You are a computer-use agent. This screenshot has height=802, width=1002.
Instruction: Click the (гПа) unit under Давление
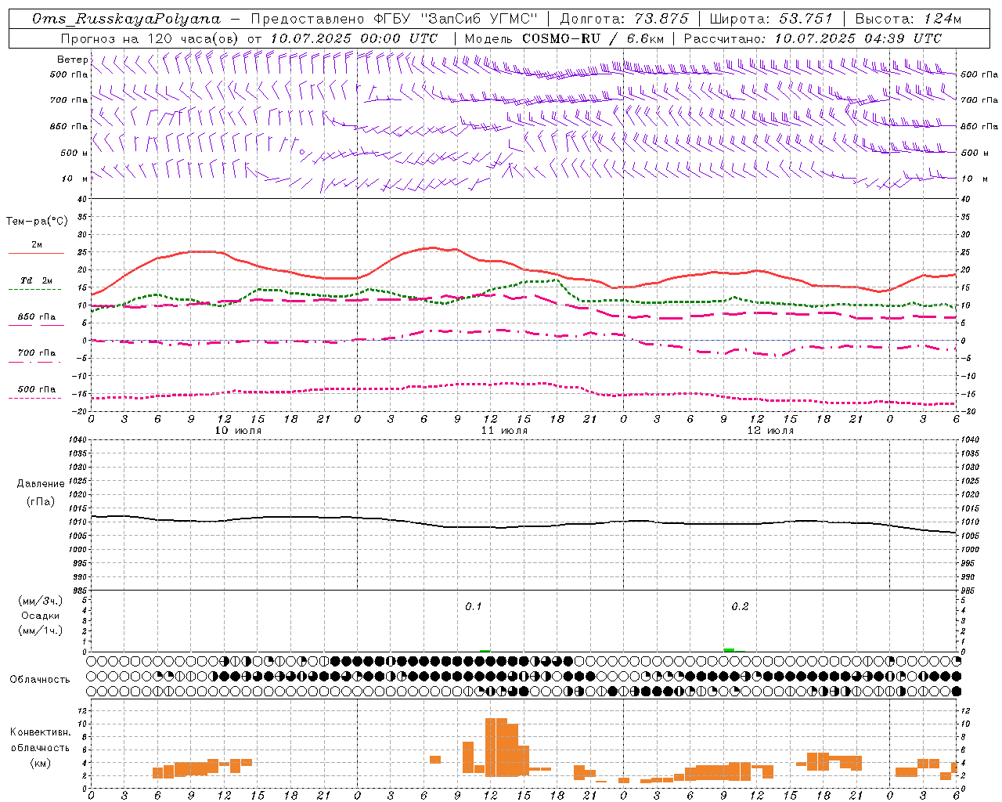point(41,501)
